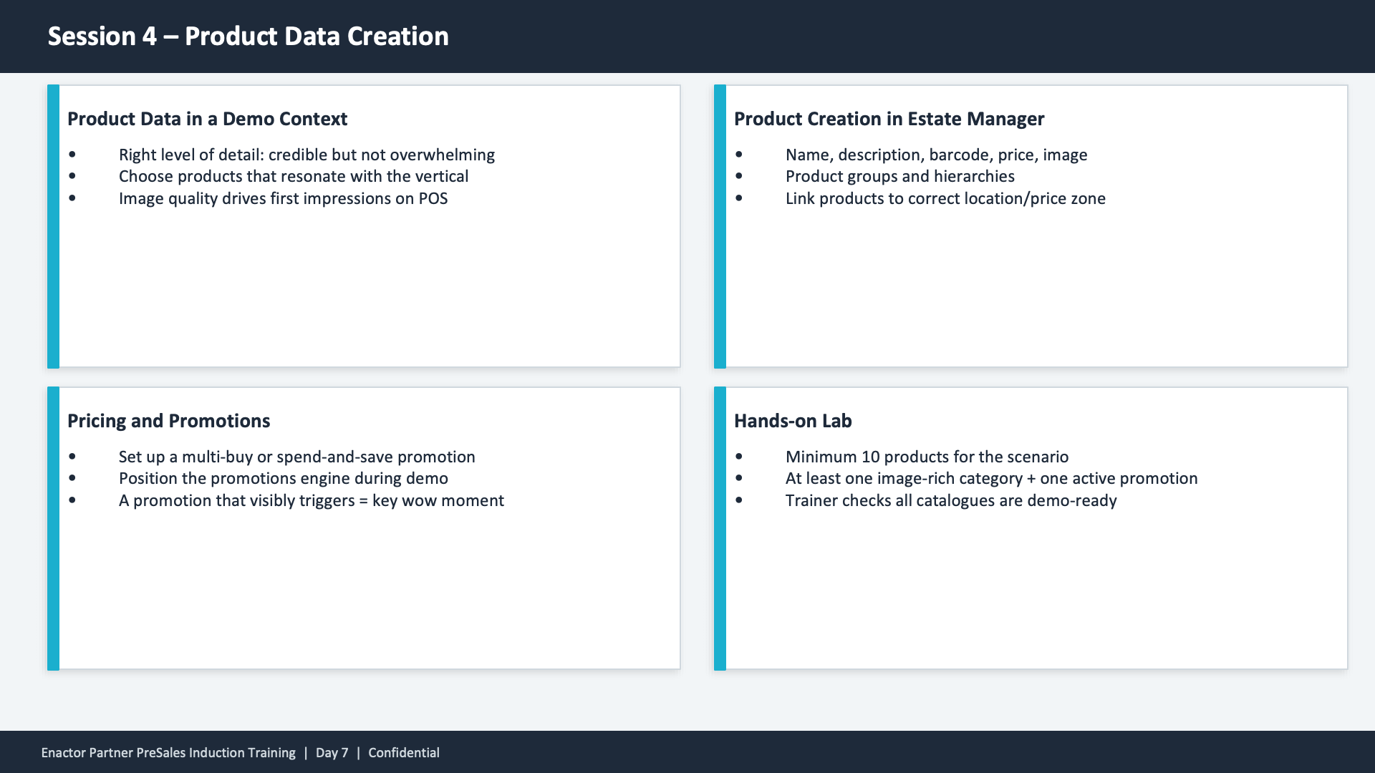Click the slide title Session 4 – Product Data Creation
Screen dimensions: 1375x773
(x=248, y=37)
